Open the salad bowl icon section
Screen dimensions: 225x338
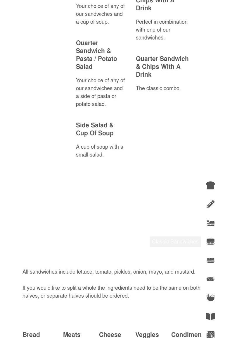(210, 298)
